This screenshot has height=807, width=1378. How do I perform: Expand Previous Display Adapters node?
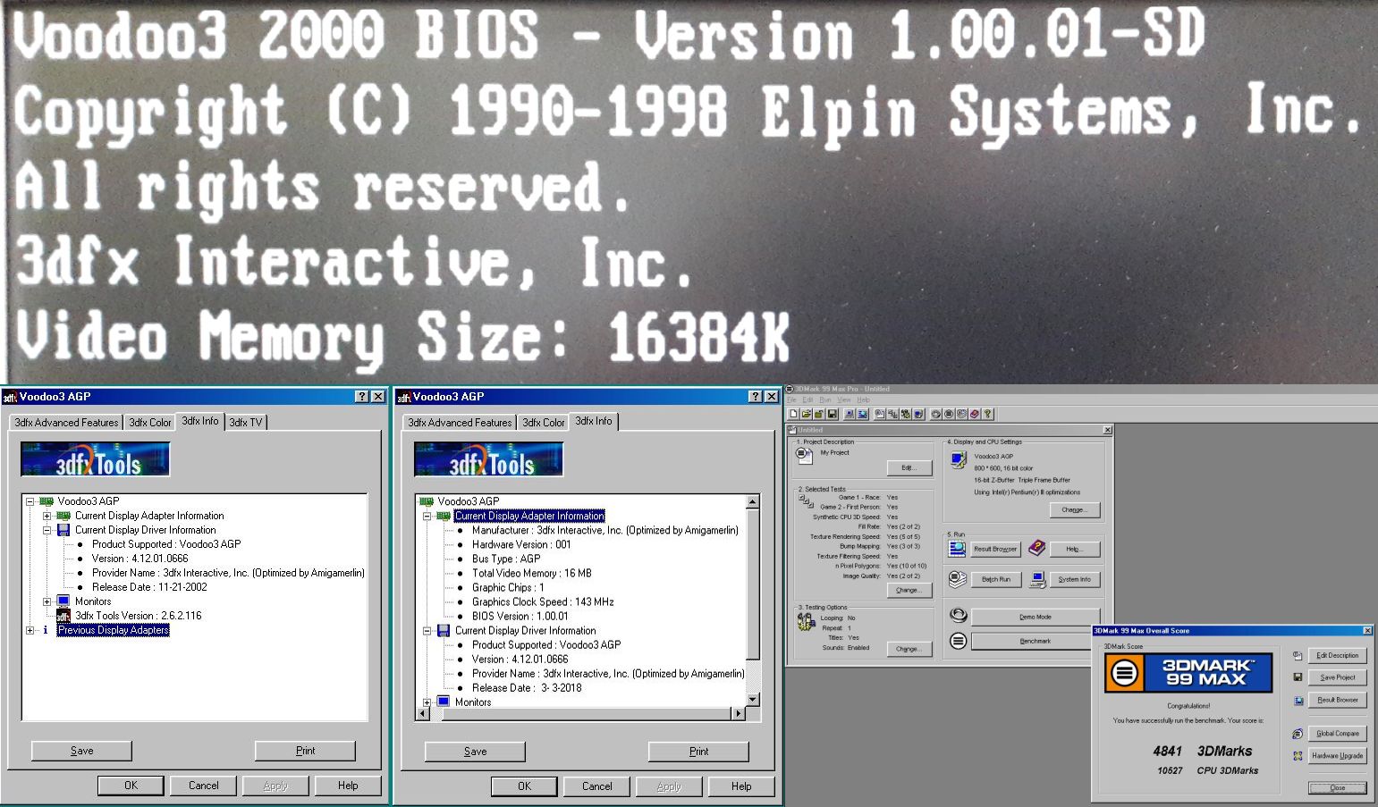(x=30, y=630)
